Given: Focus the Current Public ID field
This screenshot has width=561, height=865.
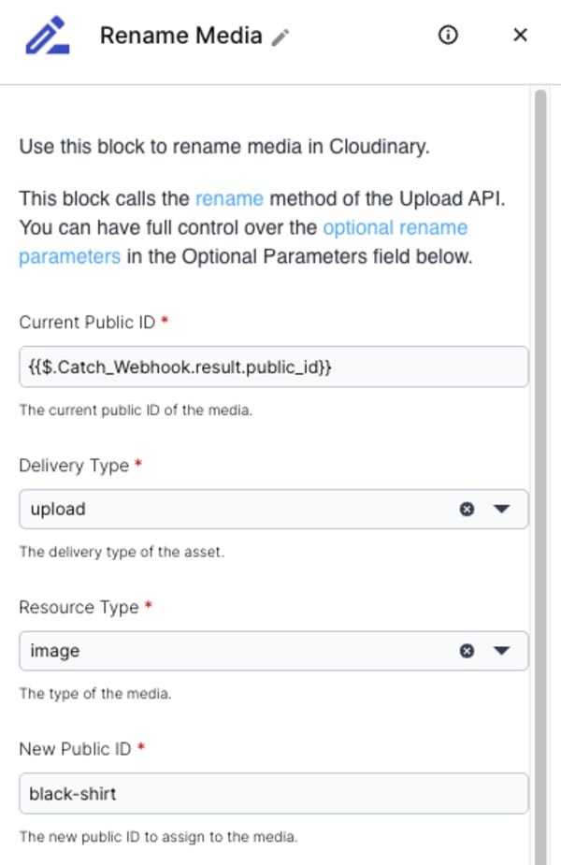Looking at the screenshot, I should (274, 367).
